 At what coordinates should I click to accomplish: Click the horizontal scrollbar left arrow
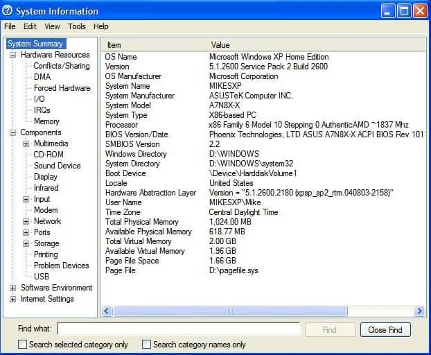point(107,311)
